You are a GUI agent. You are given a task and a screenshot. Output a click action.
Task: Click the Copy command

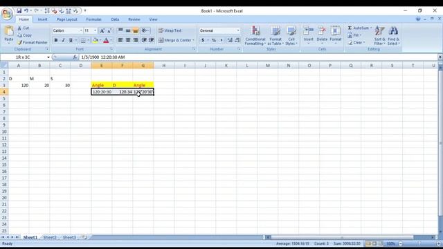24,35
